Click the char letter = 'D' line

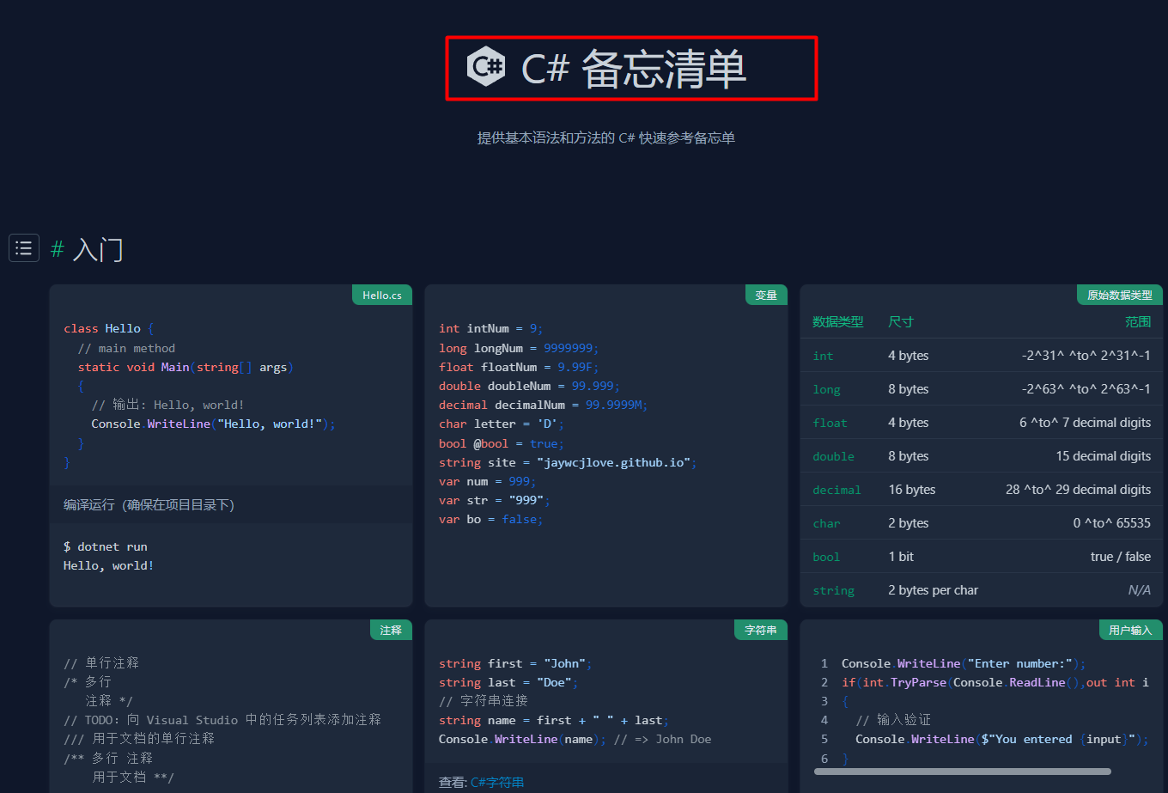(502, 424)
